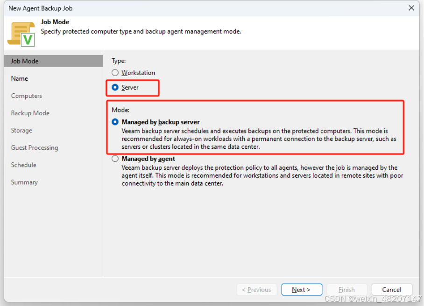The image size is (424, 306).
Task: Click the 'New Agent Backup Job' title text
Action: click(41, 8)
